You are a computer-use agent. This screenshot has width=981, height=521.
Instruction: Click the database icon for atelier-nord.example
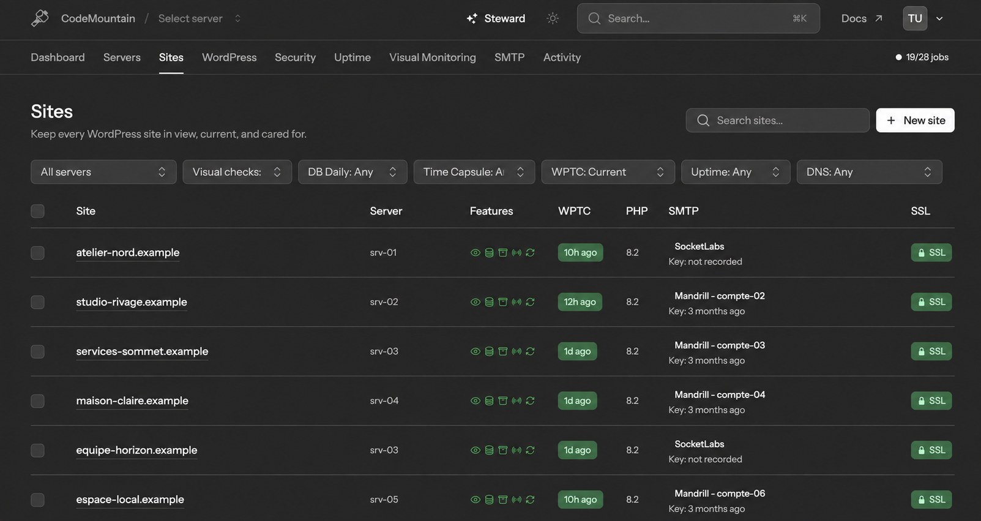(489, 253)
